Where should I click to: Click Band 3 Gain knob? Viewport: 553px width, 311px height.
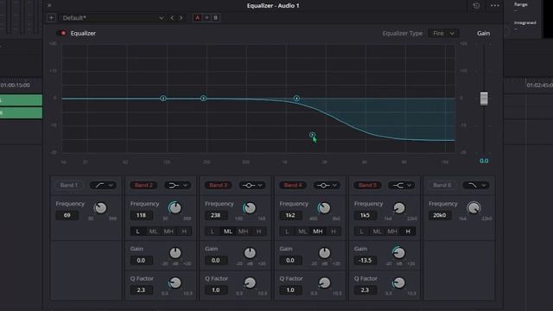click(x=250, y=253)
